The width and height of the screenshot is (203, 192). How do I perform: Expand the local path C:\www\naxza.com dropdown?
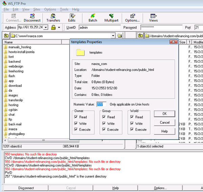[113, 36]
